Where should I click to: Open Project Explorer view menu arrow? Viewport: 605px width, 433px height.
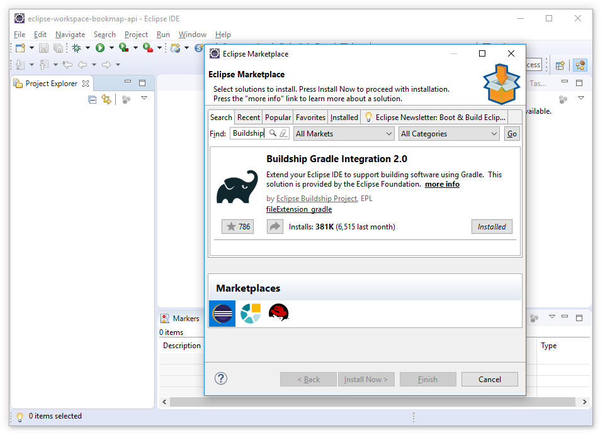coord(144,99)
